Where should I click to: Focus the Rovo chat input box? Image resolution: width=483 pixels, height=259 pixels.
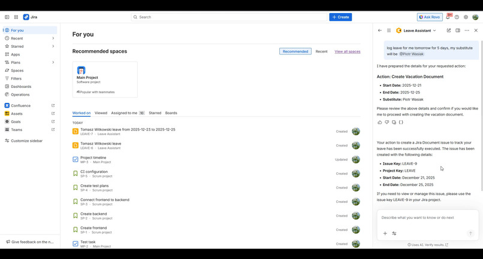427,218
